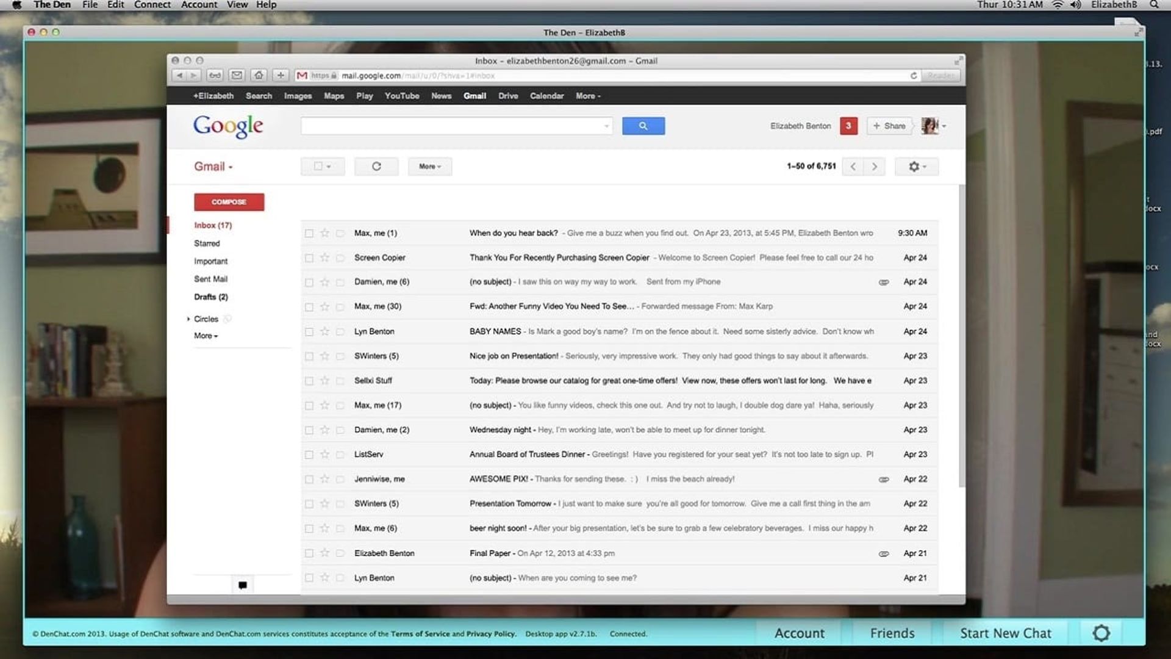Image resolution: width=1171 pixels, height=659 pixels.
Task: Go to the browser home icon
Action: click(259, 76)
